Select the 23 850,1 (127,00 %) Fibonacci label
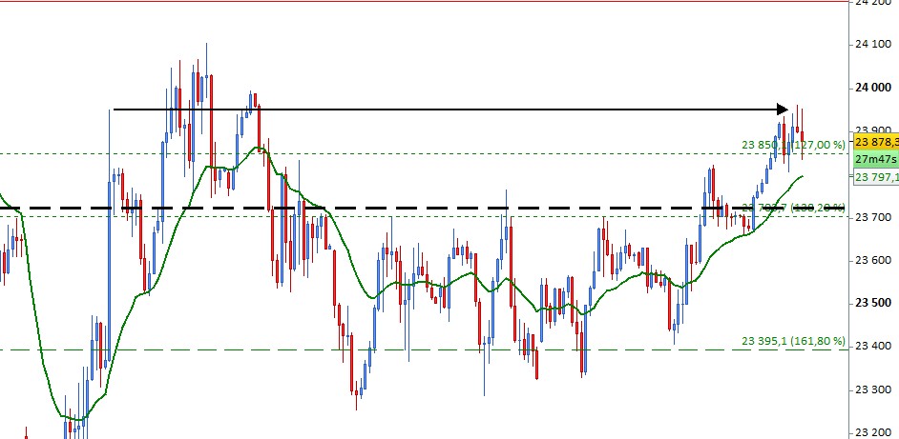899x439 pixels. click(x=793, y=146)
